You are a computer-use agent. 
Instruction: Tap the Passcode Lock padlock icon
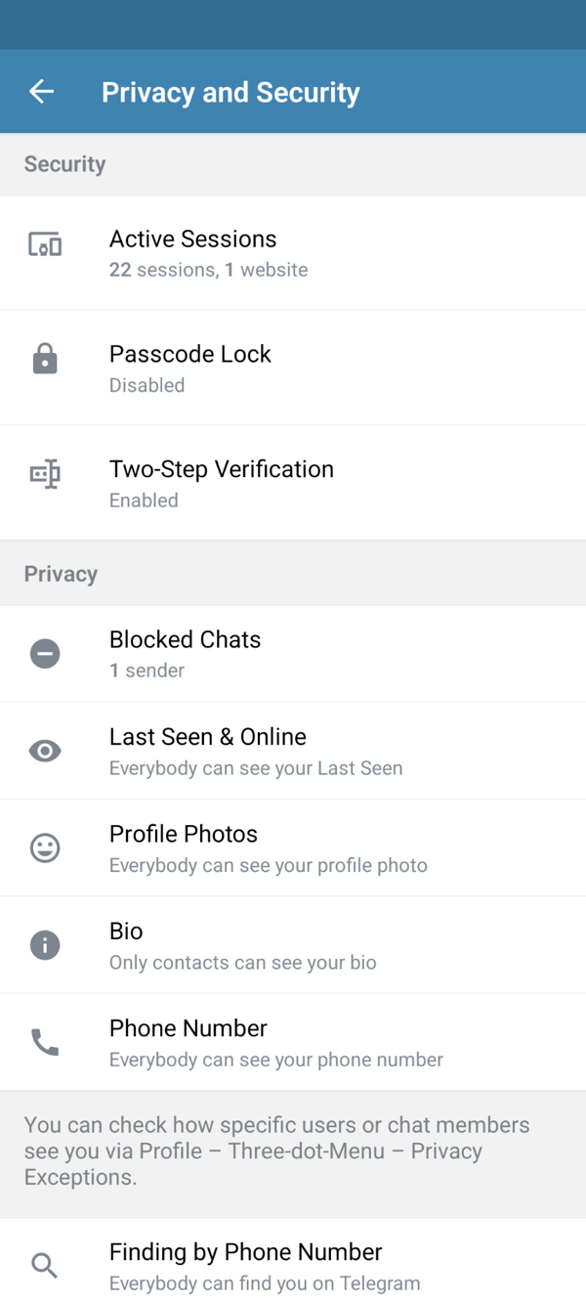point(45,360)
